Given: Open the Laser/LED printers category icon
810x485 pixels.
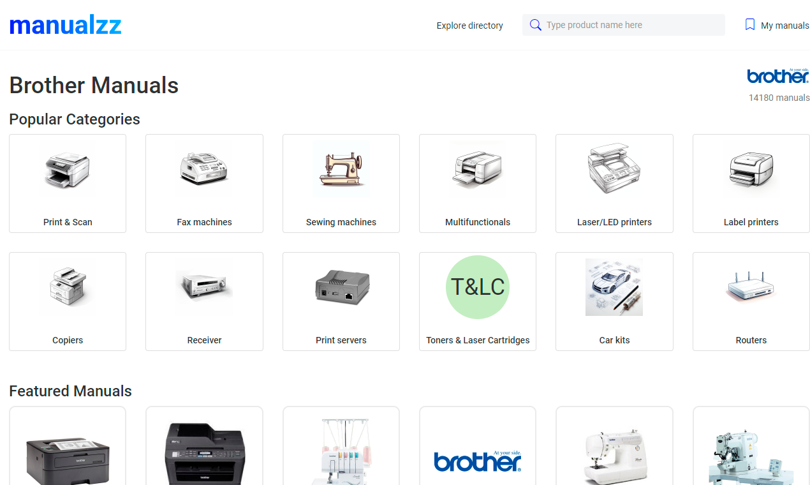Looking at the screenshot, I should click(x=614, y=169).
